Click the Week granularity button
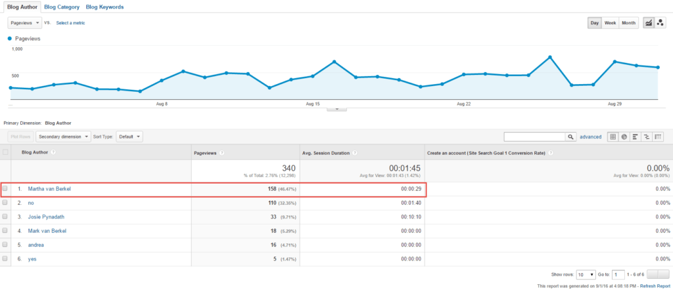This screenshot has height=292, width=673. [611, 23]
